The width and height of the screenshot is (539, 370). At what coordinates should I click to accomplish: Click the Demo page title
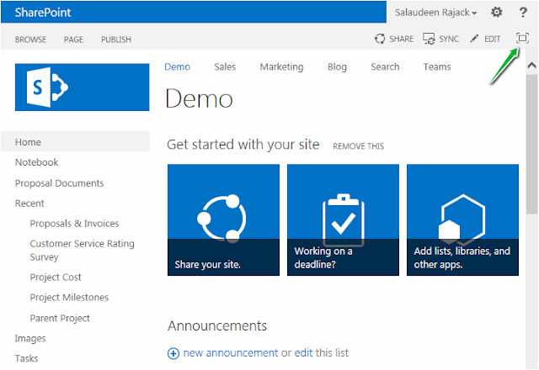tap(199, 98)
